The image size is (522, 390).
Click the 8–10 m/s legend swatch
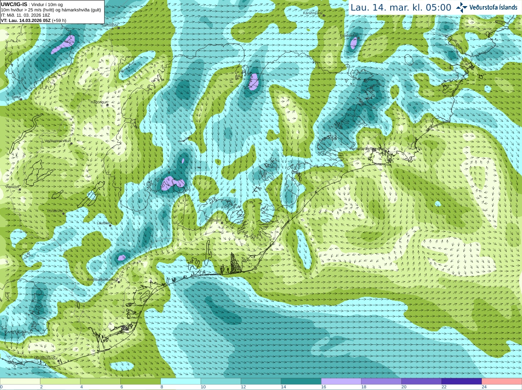[181, 381]
